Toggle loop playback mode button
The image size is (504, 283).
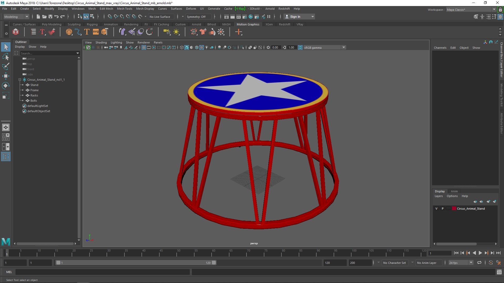coord(479,263)
